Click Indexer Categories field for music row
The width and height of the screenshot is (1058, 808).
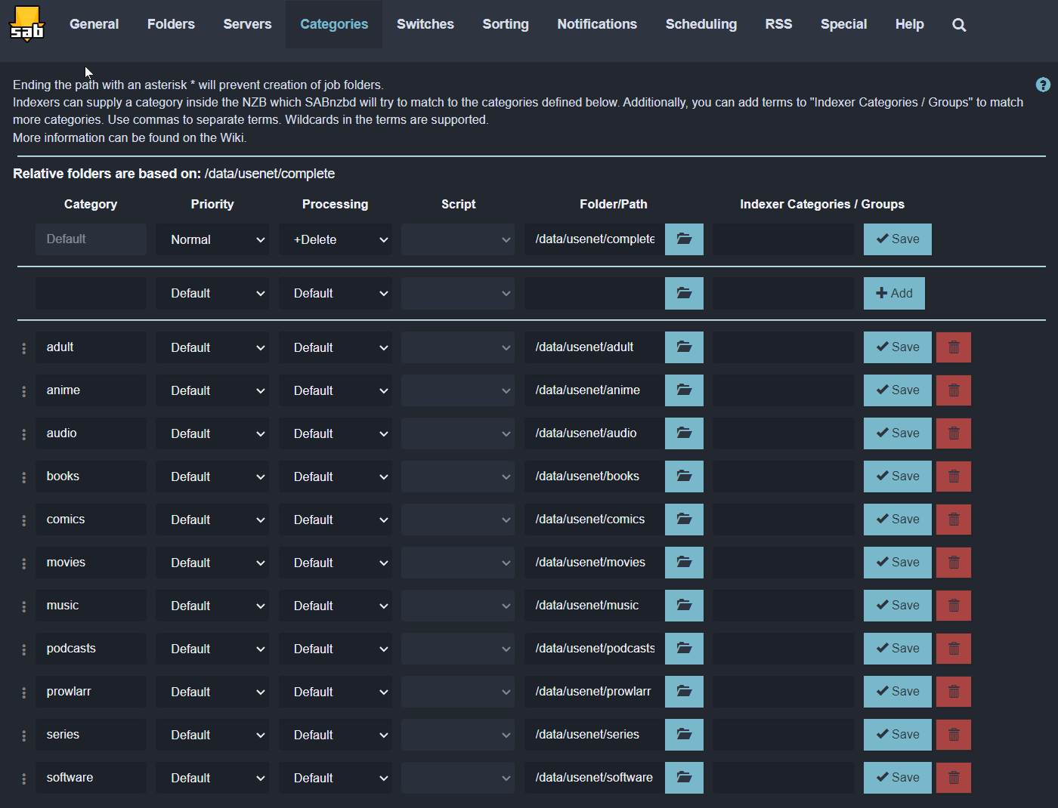[x=783, y=606]
